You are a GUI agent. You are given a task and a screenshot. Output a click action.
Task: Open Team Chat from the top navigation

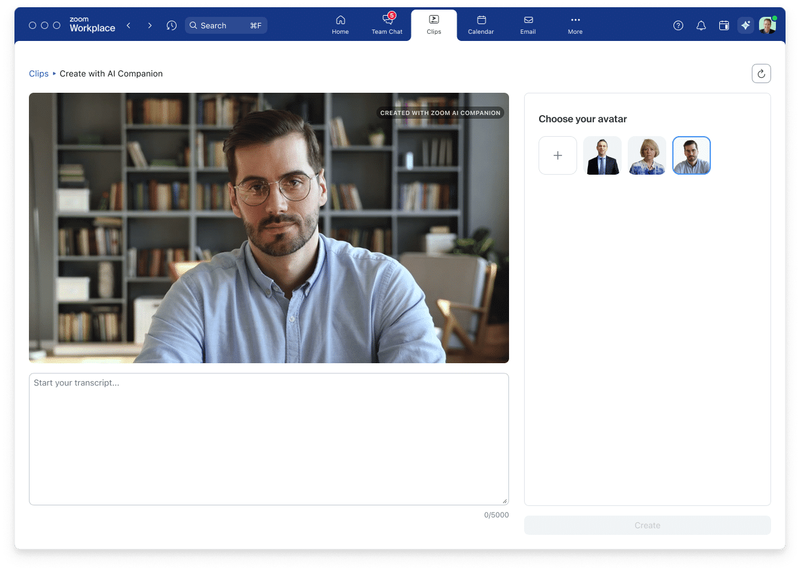[x=387, y=24]
